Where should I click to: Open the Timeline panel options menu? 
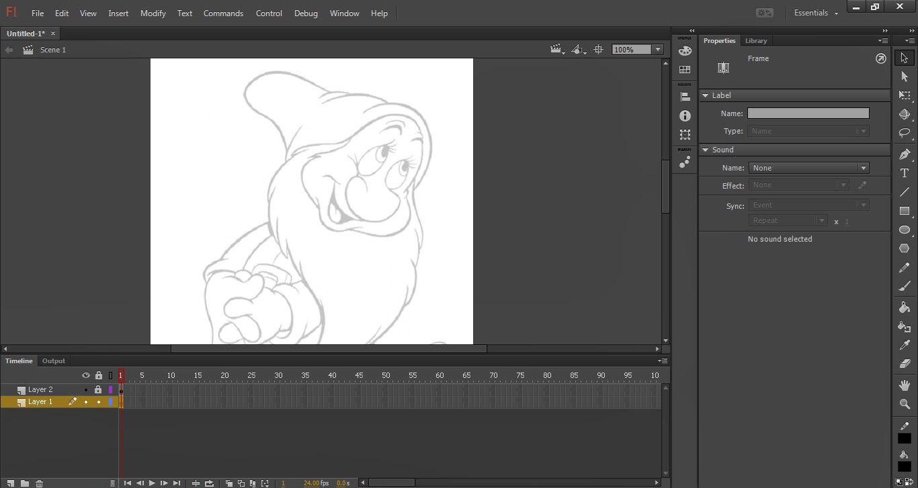coord(663,361)
